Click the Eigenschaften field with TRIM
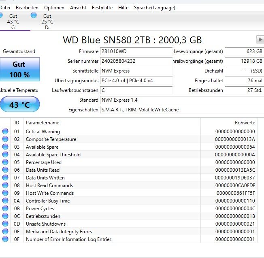264x258 pixels. (x=182, y=110)
